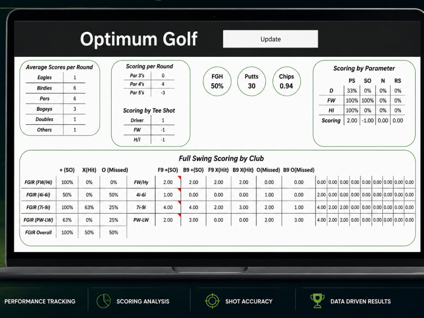The width and height of the screenshot is (424, 318).
Task: Select FGIR (4i-6i) + (SO) 50% cell
Action: (x=67, y=195)
